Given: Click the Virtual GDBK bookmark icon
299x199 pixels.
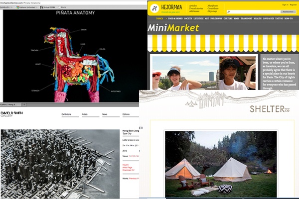Looking at the screenshot, I should 42,7.
